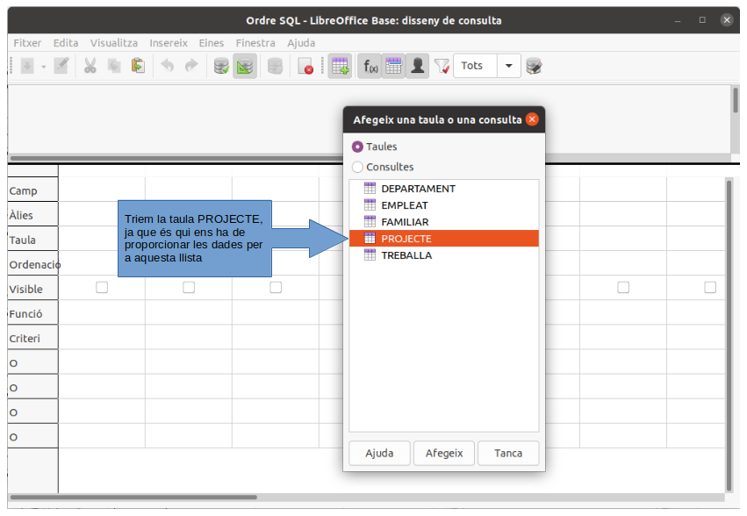Open the Tots limit dropdown arrow
The image size is (747, 516).
click(x=509, y=66)
